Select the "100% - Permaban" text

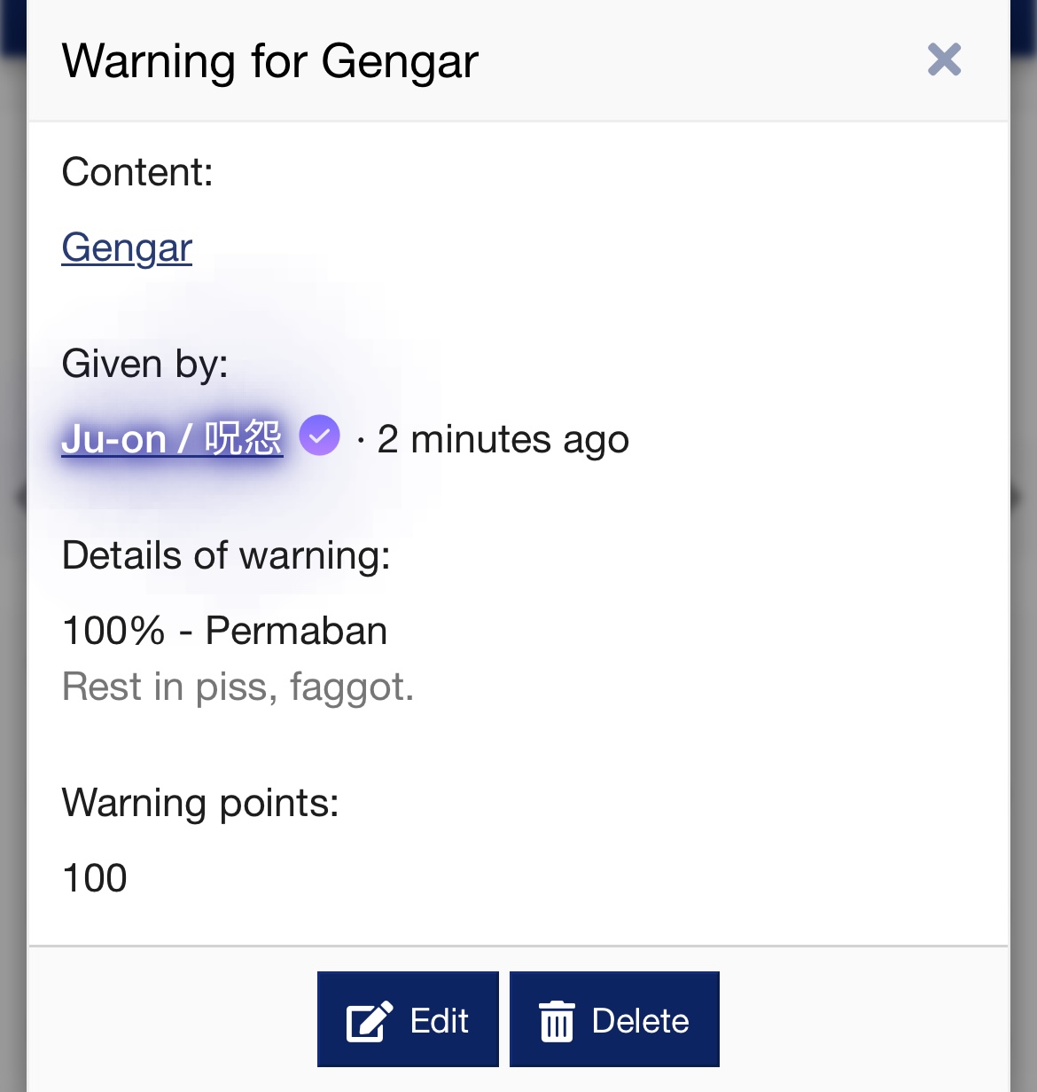224,632
